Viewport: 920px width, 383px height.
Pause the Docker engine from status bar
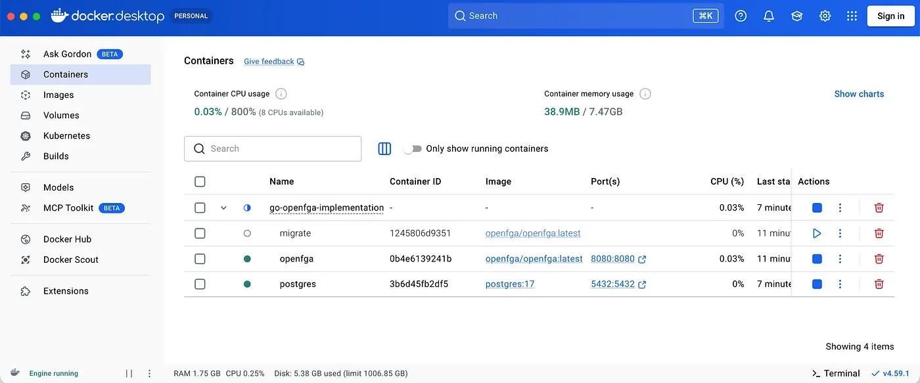[129, 373]
